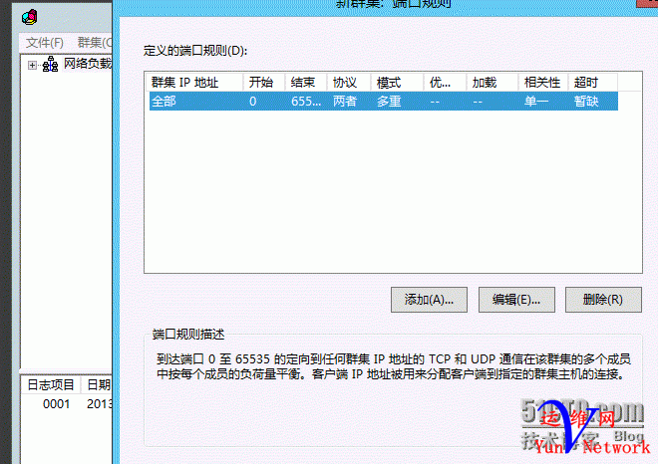Click the 协议 column header

(x=349, y=83)
